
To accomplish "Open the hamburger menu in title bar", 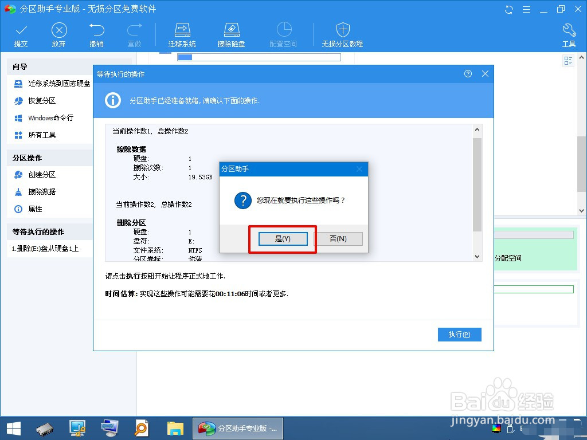I will pyautogui.click(x=526, y=9).
